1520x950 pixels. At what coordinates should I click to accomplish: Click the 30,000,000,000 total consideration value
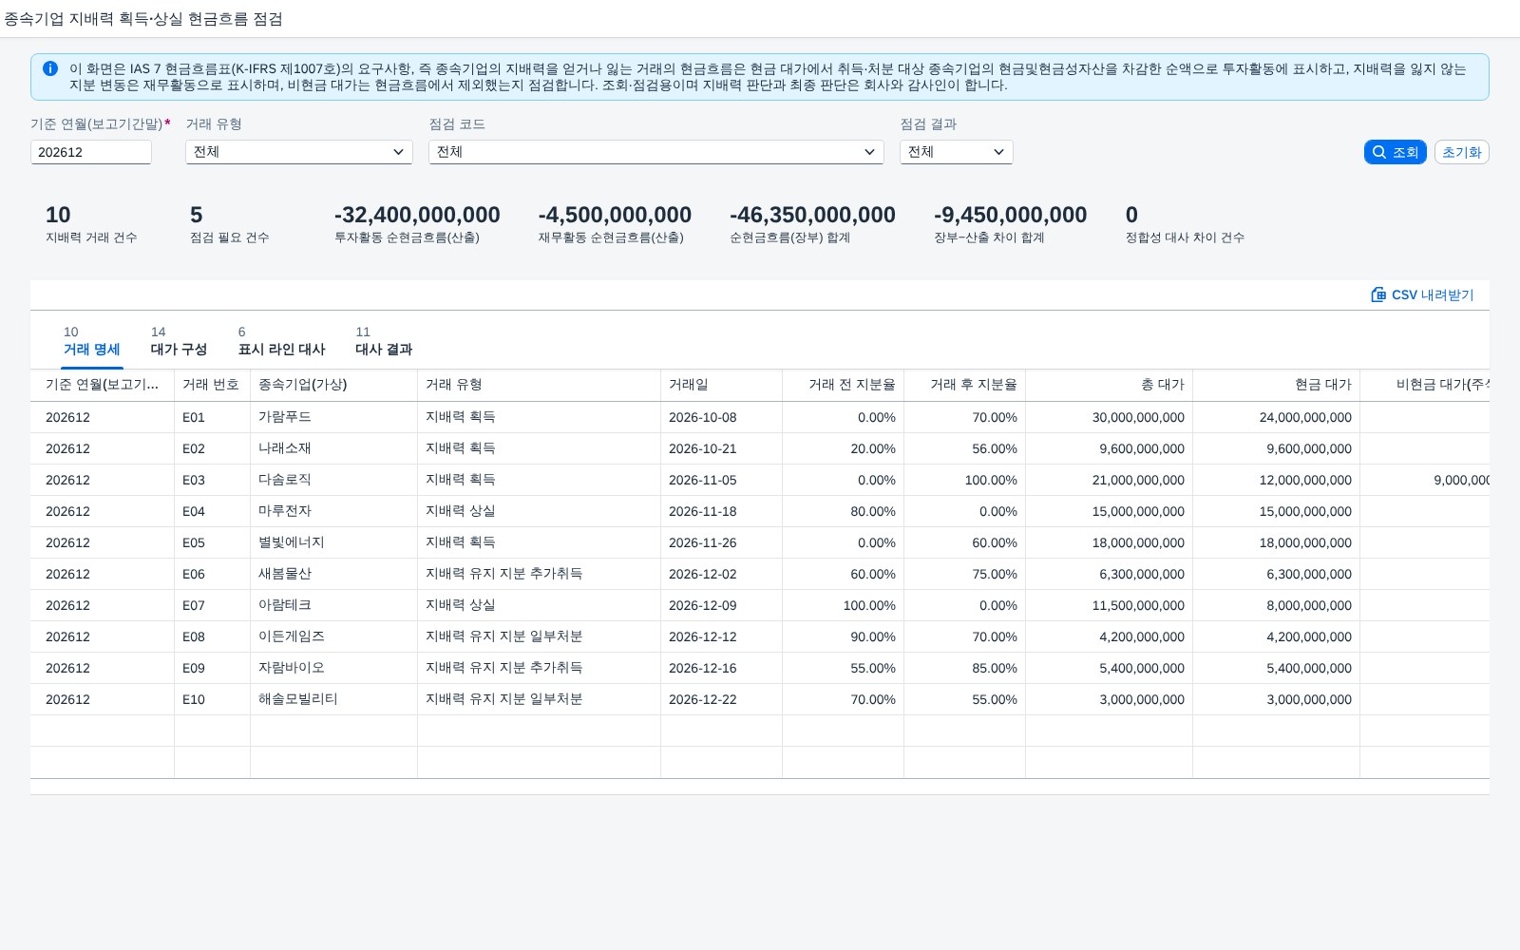[1138, 417]
